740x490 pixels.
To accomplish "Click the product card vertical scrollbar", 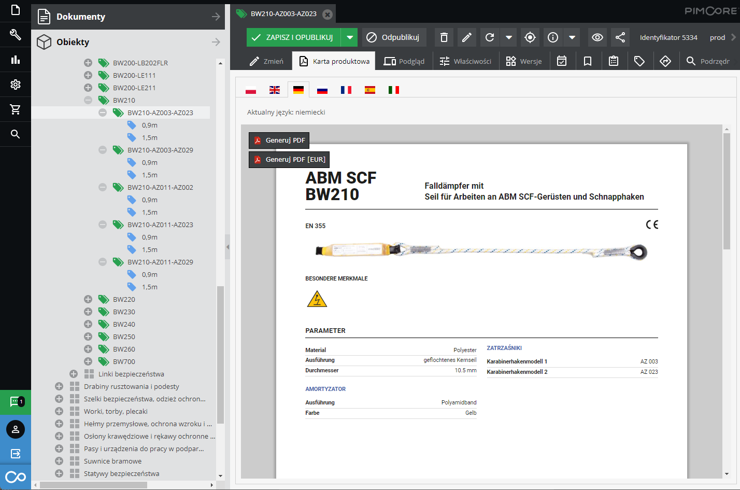I will 727,192.
